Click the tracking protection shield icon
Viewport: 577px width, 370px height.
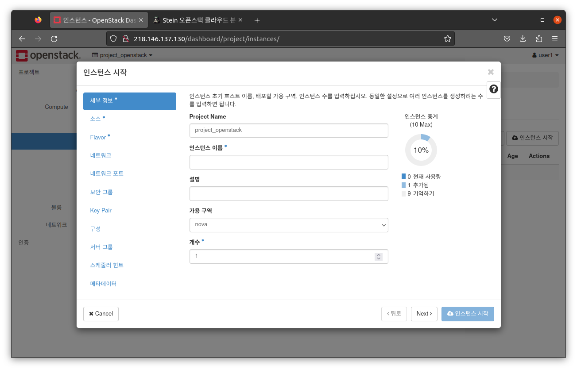coord(113,39)
